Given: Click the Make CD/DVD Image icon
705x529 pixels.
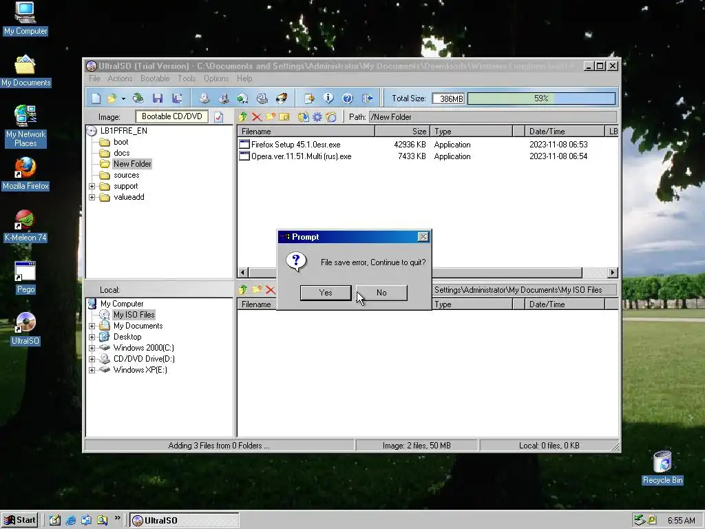Looking at the screenshot, I should 204,98.
